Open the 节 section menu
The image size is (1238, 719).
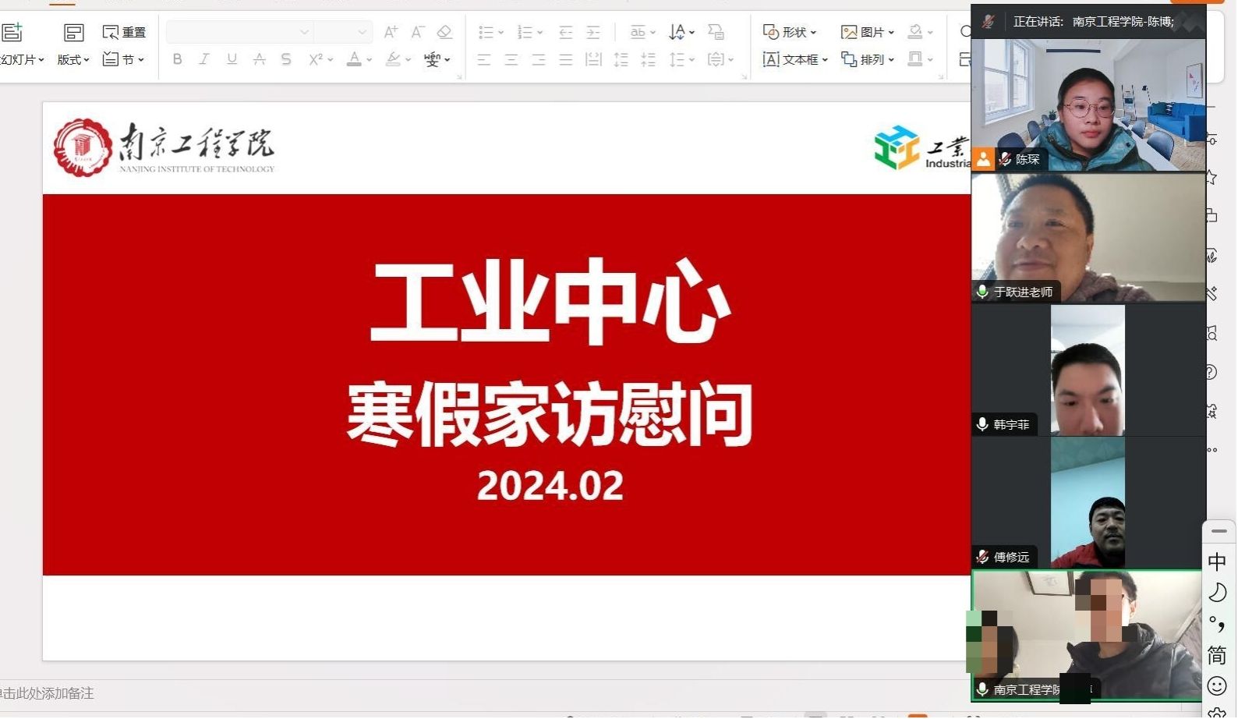coord(123,59)
